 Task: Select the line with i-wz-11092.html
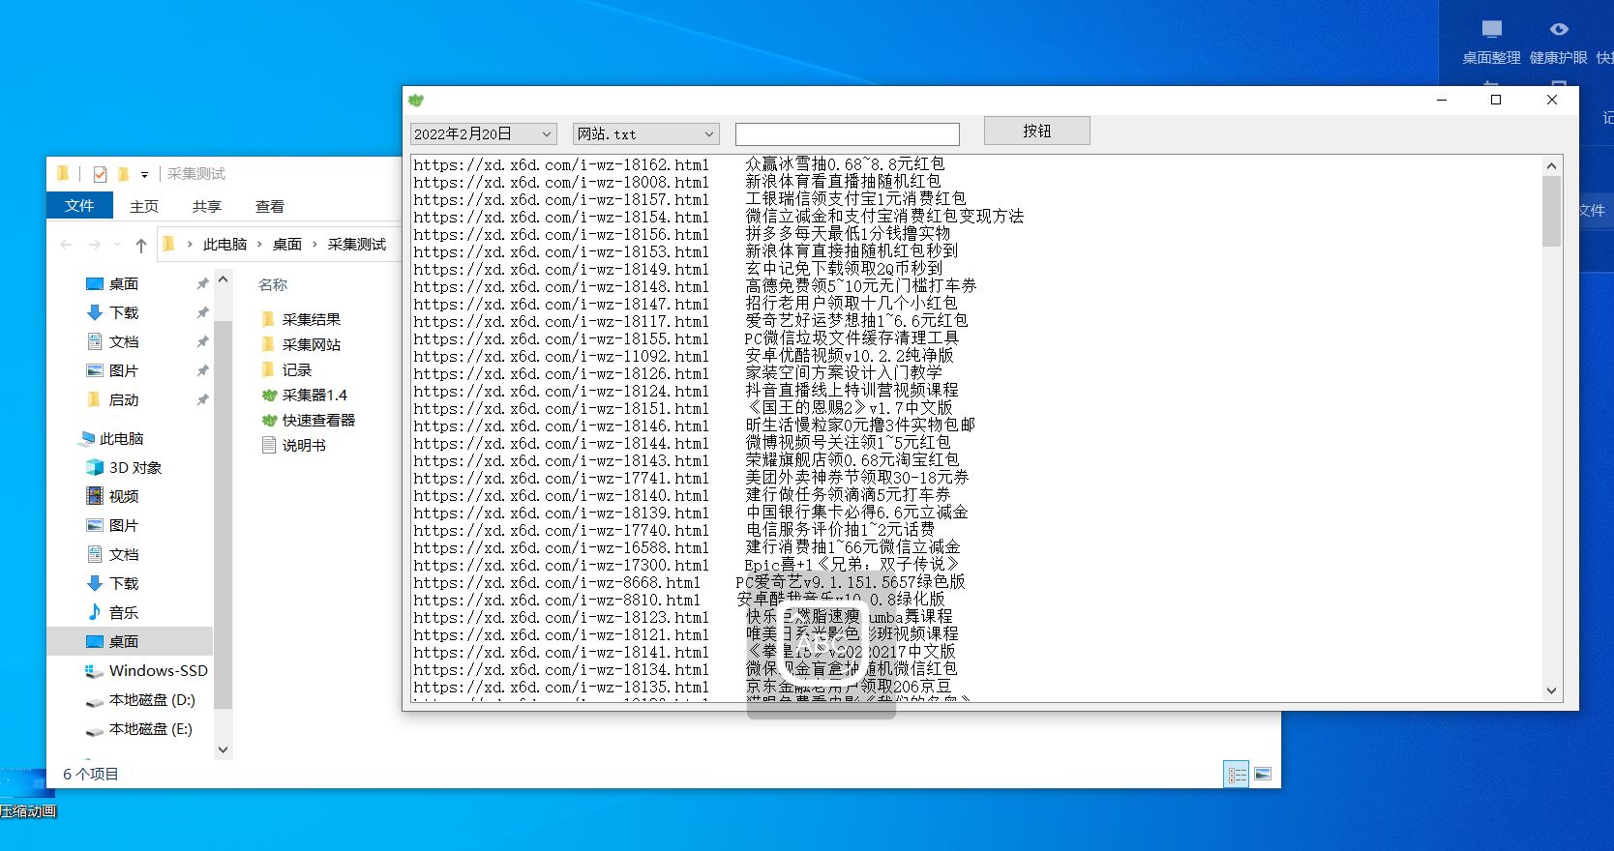[x=684, y=356]
